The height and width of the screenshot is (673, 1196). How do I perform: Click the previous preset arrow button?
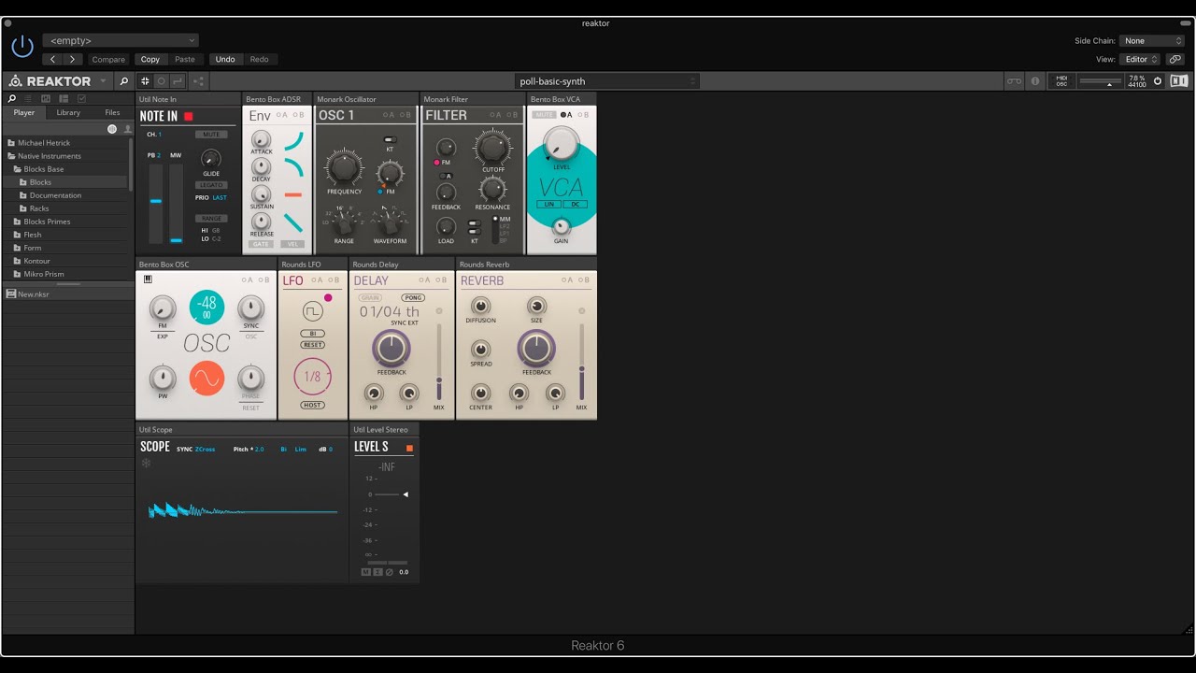coord(53,59)
